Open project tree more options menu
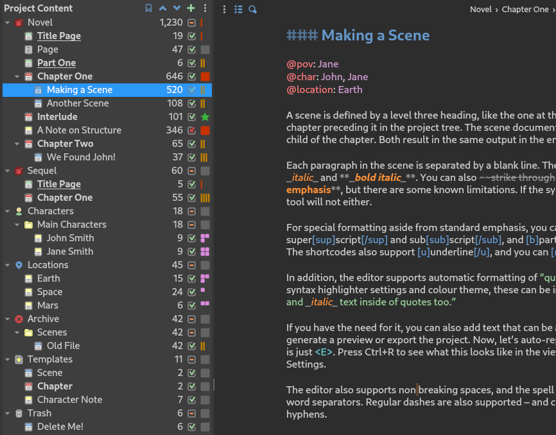556x435 pixels. point(205,8)
